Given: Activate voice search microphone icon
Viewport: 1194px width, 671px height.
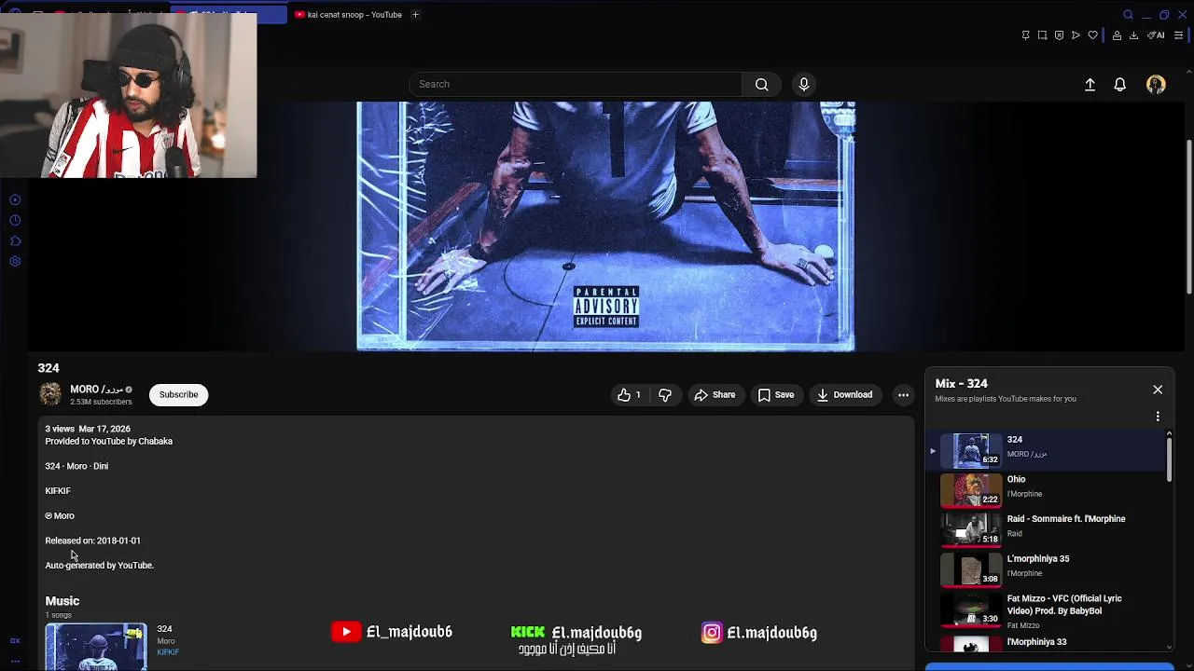Looking at the screenshot, I should [803, 84].
